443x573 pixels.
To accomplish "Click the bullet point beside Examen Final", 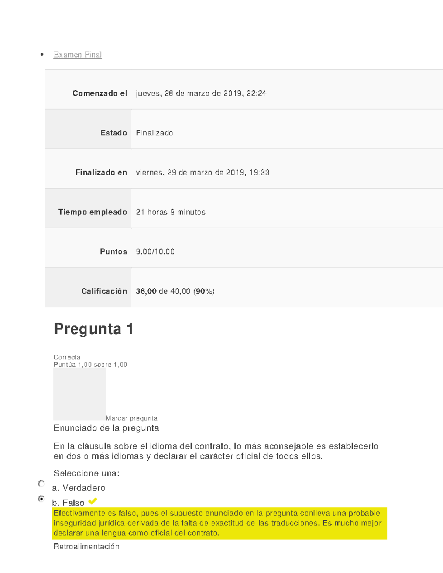I will (x=41, y=55).
